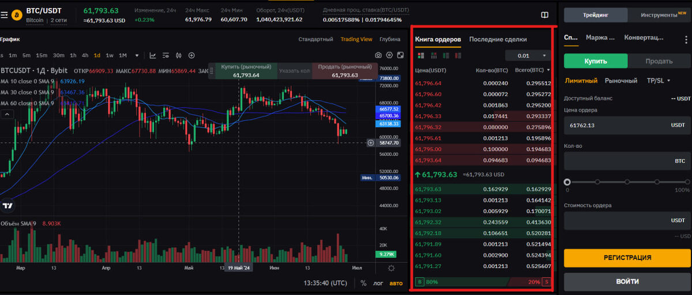Choose Лимитный order type

click(x=581, y=81)
